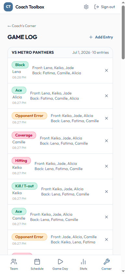
Task: Delete the Coverage entry by Camille
Action: point(106,141)
